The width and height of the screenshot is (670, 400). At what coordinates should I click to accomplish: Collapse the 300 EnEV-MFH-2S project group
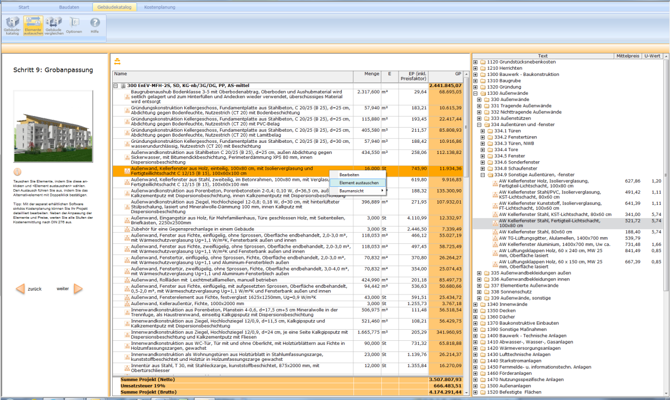coord(116,85)
